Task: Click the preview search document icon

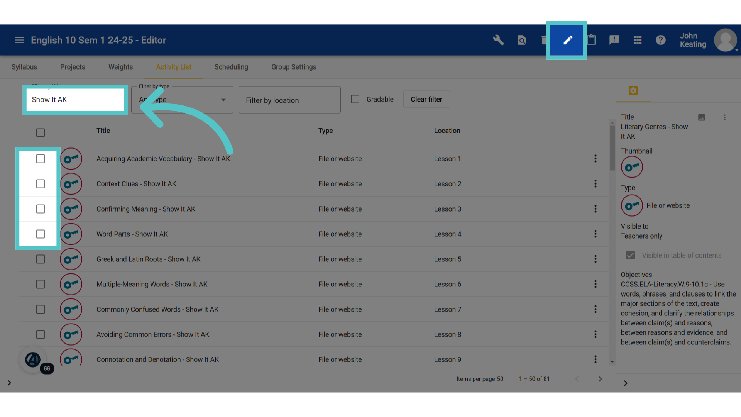Action: 522,40
